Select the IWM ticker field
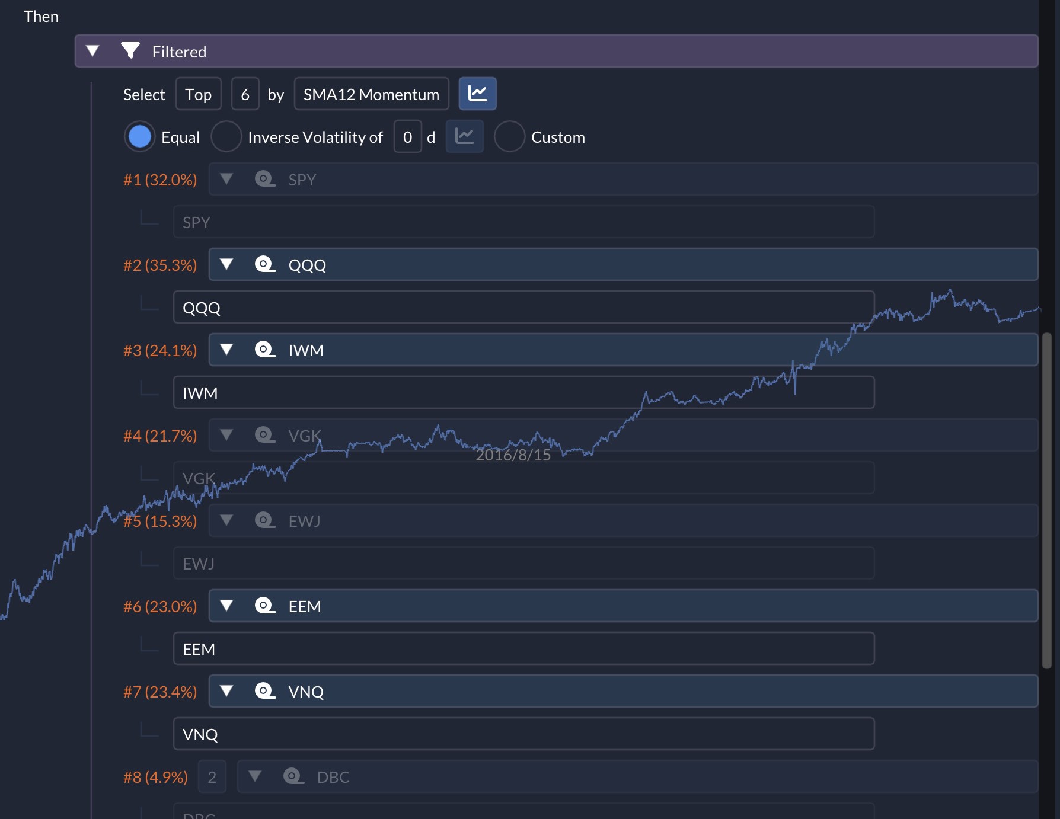The height and width of the screenshot is (819, 1060). coord(524,392)
